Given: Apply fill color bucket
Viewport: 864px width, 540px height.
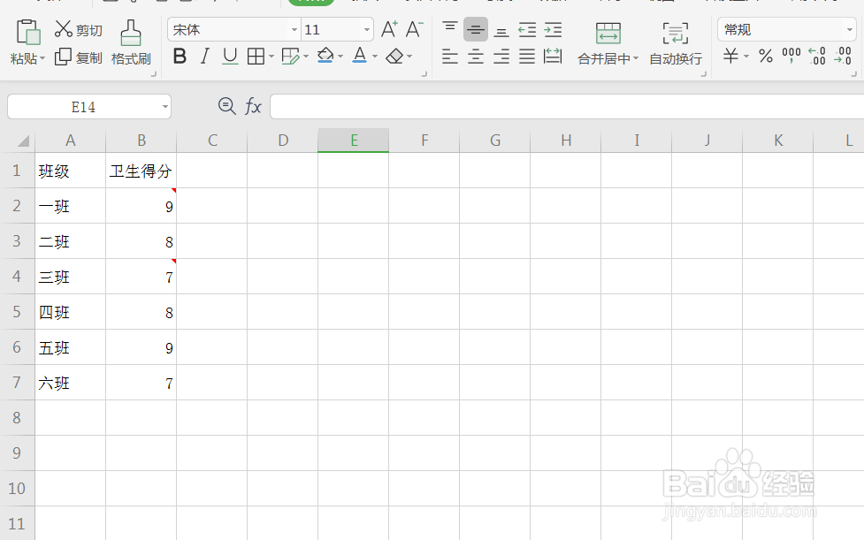Looking at the screenshot, I should [325, 56].
